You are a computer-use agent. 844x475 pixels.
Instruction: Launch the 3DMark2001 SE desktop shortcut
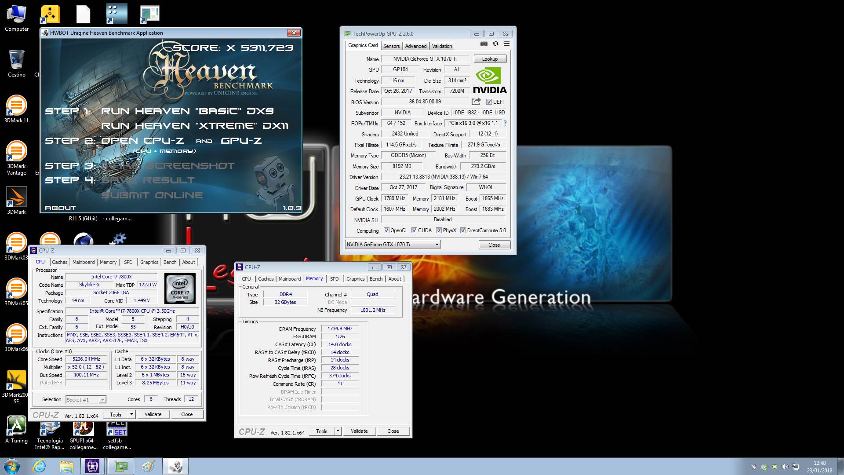[x=16, y=387]
